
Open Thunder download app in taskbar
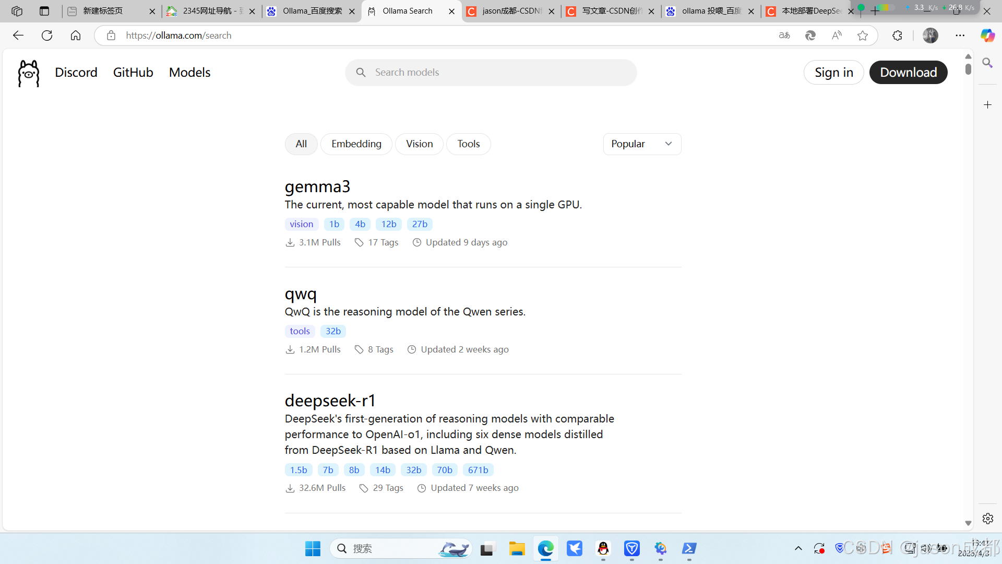point(575,549)
